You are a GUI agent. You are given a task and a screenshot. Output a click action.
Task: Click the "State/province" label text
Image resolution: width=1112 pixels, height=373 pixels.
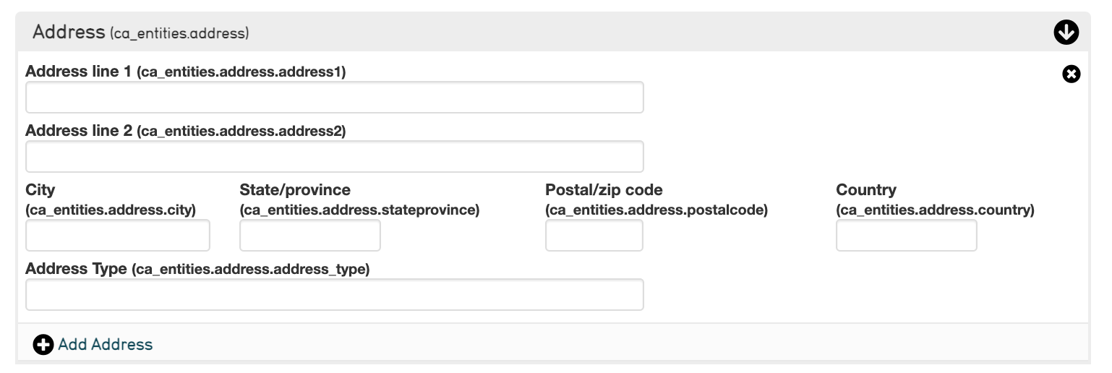pyautogui.click(x=295, y=190)
